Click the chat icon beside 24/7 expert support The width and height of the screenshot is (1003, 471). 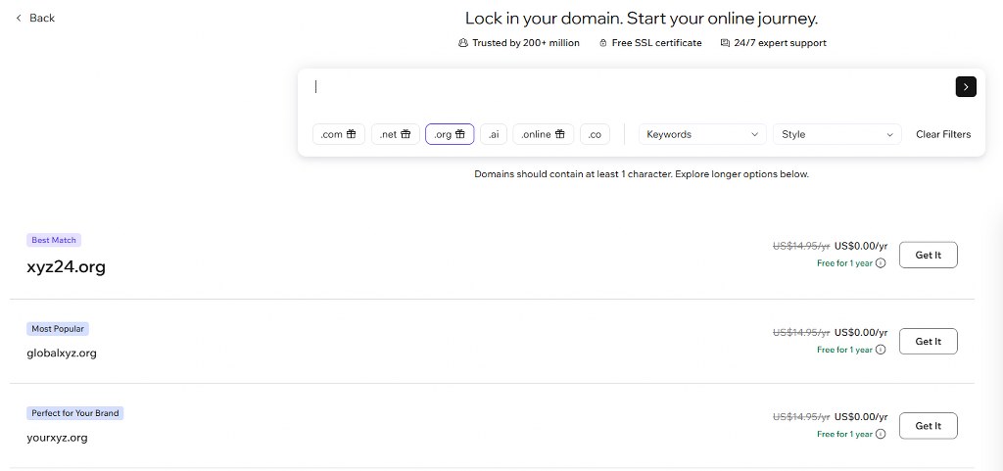click(x=725, y=43)
